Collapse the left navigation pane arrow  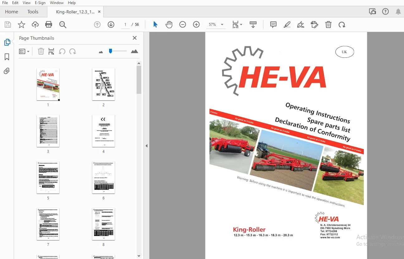point(147,146)
